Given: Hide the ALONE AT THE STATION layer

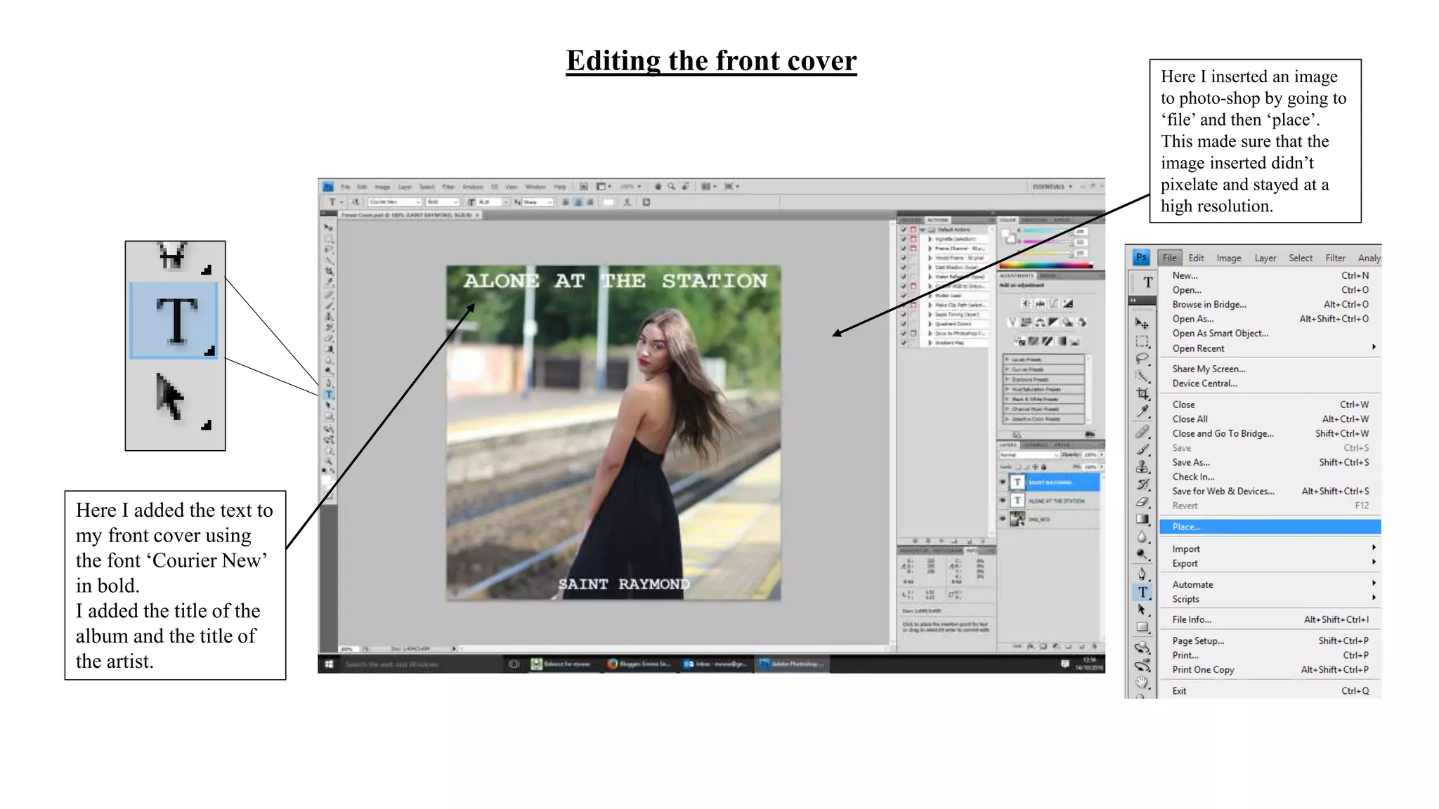Looking at the screenshot, I should tap(1003, 500).
